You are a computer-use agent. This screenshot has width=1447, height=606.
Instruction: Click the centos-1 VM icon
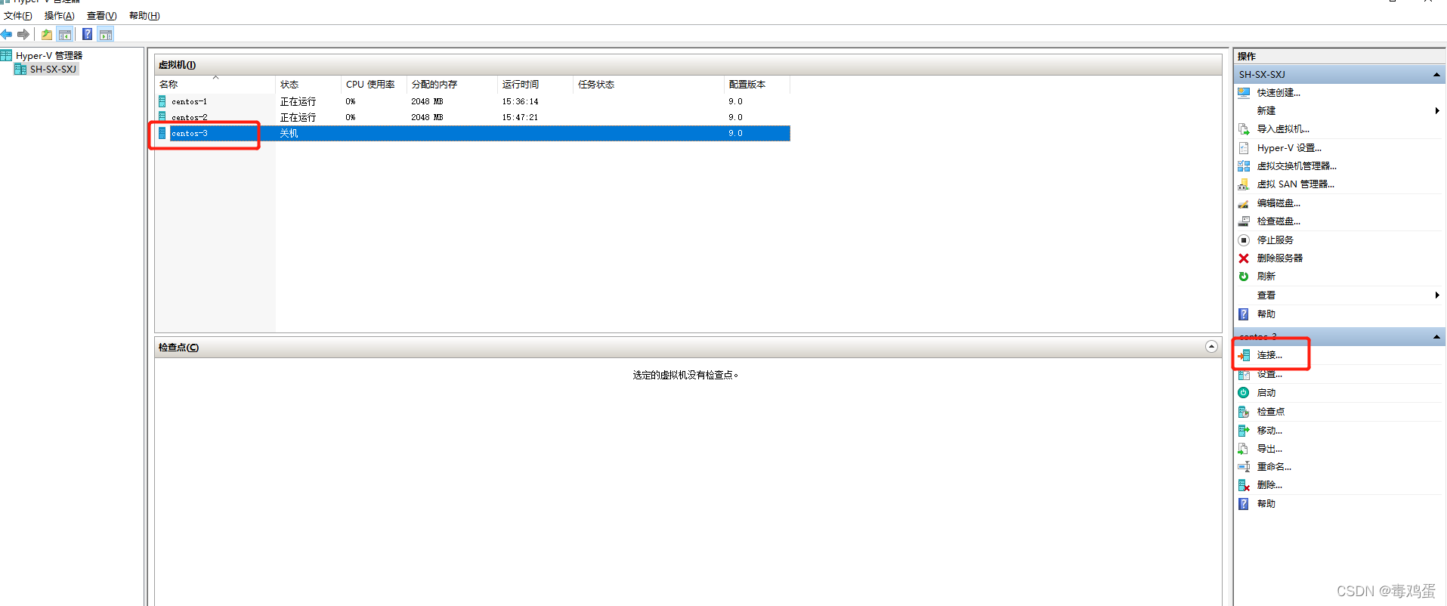[x=162, y=101]
